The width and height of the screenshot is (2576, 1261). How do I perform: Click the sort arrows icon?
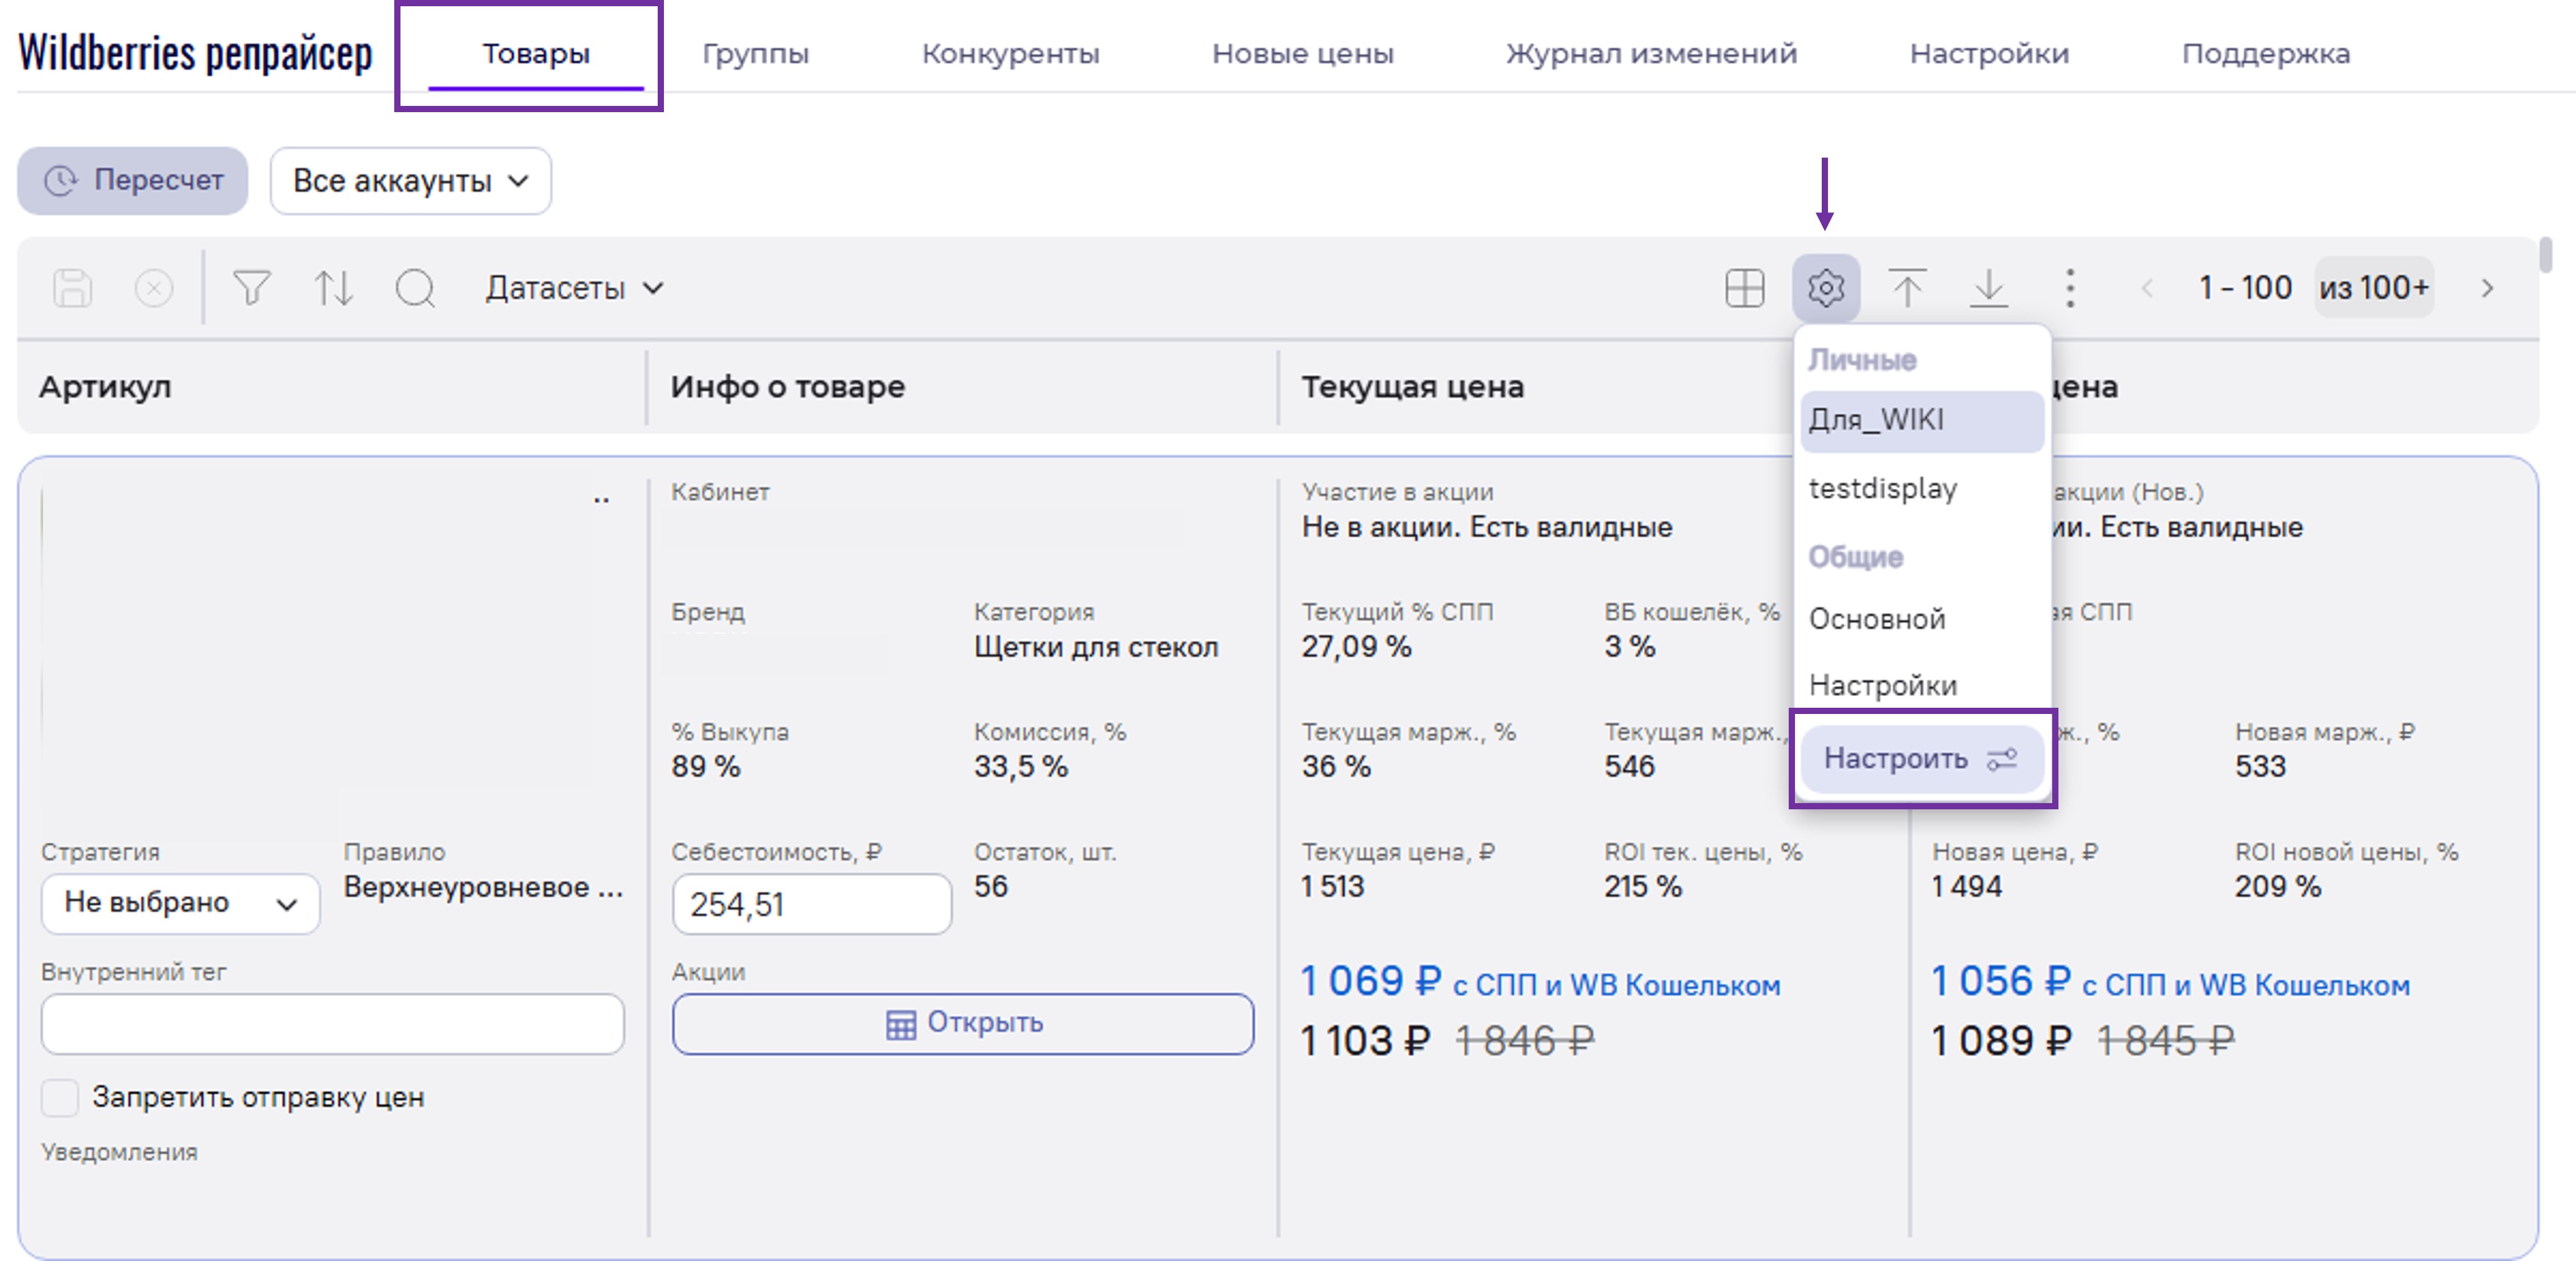tap(333, 288)
